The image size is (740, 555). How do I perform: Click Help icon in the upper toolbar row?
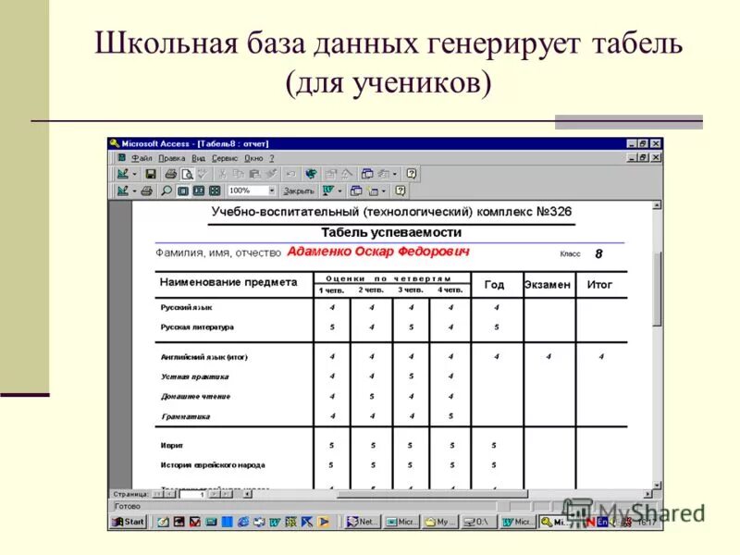click(x=412, y=174)
